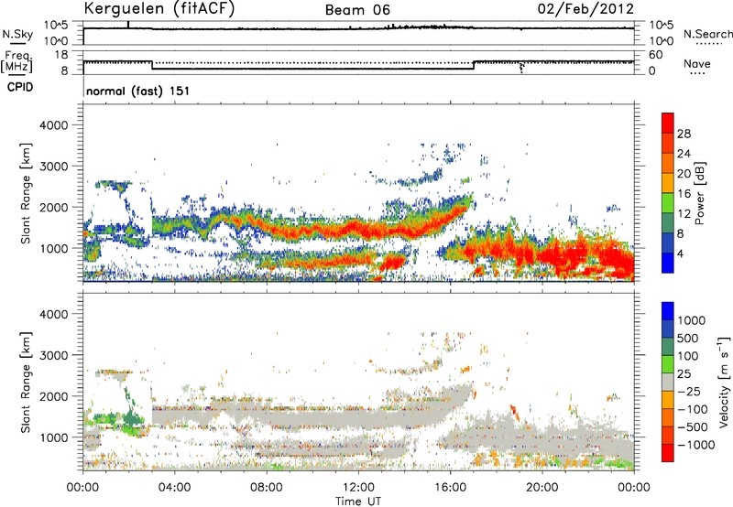Click the gray -25 to 25 velocity colorbar segment
Screen dimensions: 733x507
point(668,382)
